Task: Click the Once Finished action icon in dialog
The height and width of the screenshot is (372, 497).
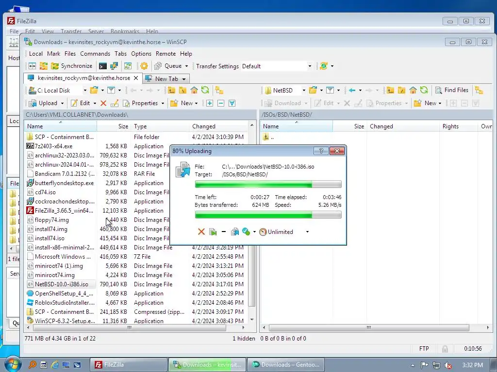Action: point(246,232)
